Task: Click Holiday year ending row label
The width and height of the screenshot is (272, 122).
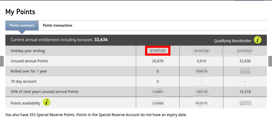Action: 28,51
